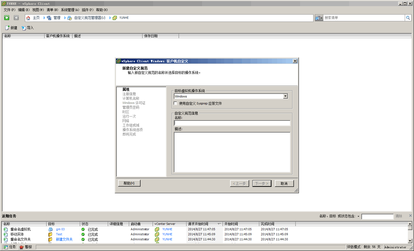The height and width of the screenshot is (251, 414).
Task: Click the 新建 toolbar icon
Action: [x=7, y=28]
